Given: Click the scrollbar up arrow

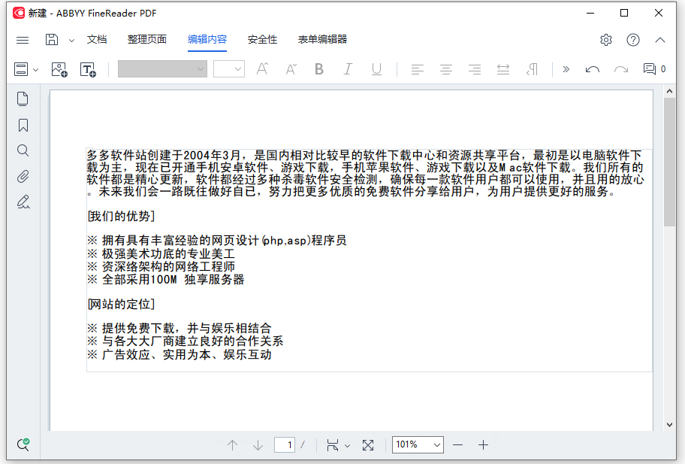Looking at the screenshot, I should (669, 92).
